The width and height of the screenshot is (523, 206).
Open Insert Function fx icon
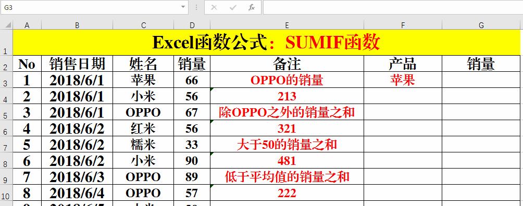pyautogui.click(x=252, y=7)
